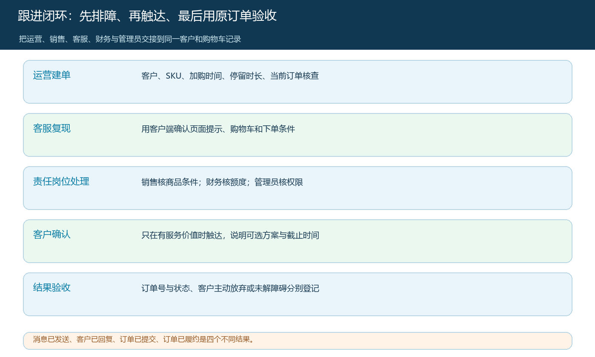Screen dimensions: 595x357
Task: Click the subtitle beginning 把运营、销售、客服
Action: coord(130,39)
